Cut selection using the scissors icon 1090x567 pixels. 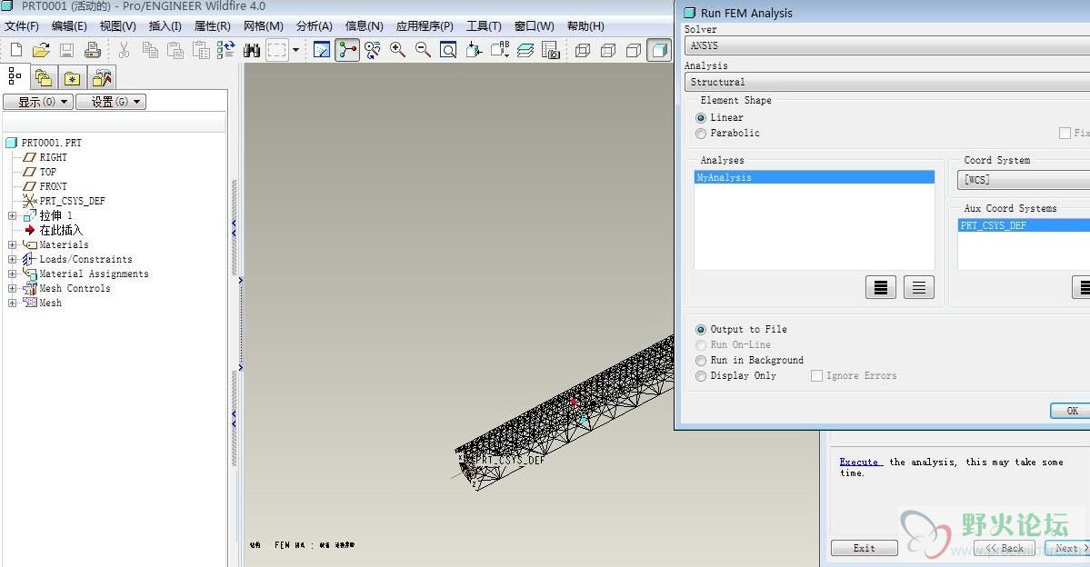click(x=124, y=50)
